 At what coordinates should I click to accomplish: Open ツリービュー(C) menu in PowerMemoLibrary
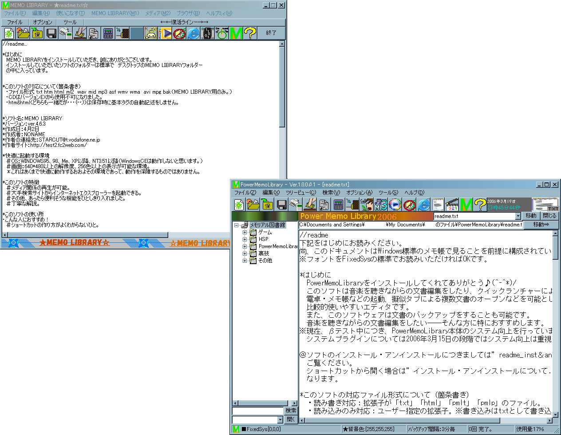pyautogui.click(x=301, y=193)
